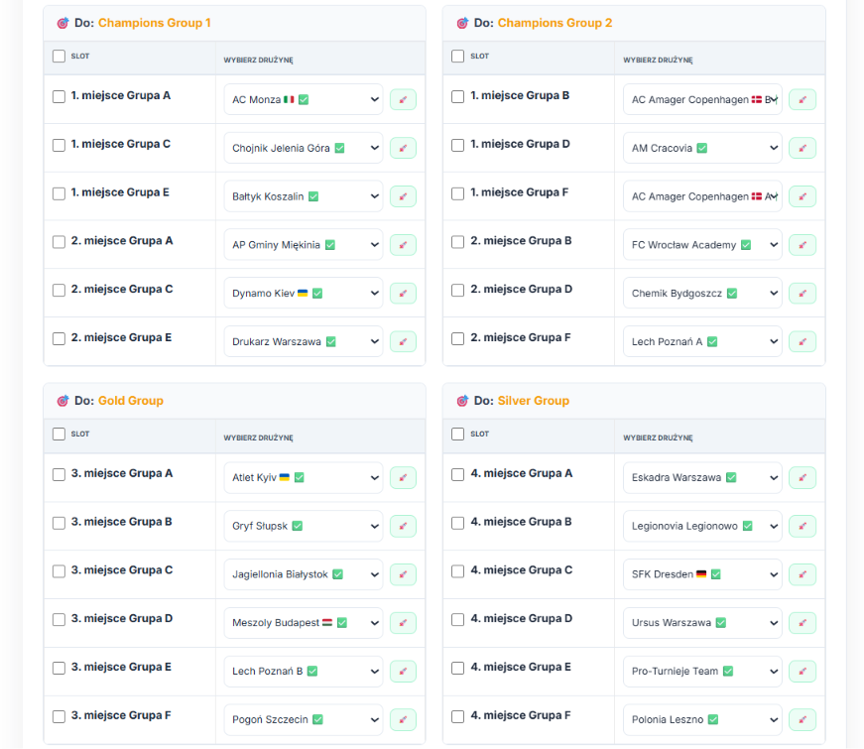864x749 pixels.
Task: Click the rocket button in Dynamo Kiev row
Action: [403, 294]
